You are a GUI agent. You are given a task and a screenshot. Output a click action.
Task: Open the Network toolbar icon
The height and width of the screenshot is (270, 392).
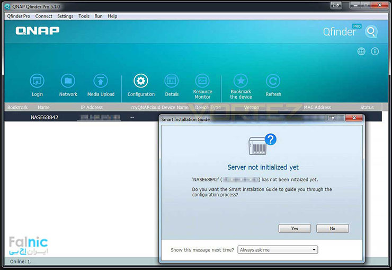coord(68,81)
